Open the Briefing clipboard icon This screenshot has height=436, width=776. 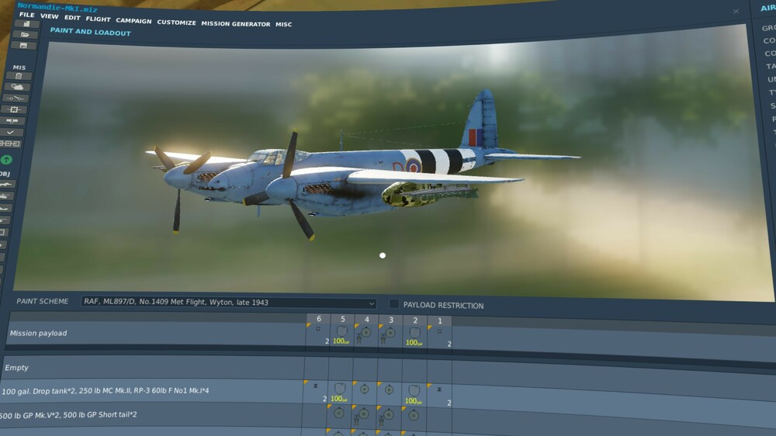tap(19, 76)
